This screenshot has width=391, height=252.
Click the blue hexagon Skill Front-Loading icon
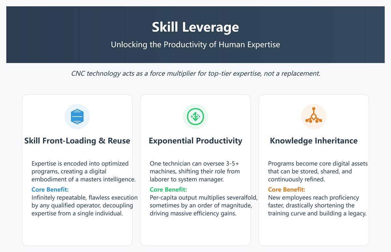[x=77, y=117]
